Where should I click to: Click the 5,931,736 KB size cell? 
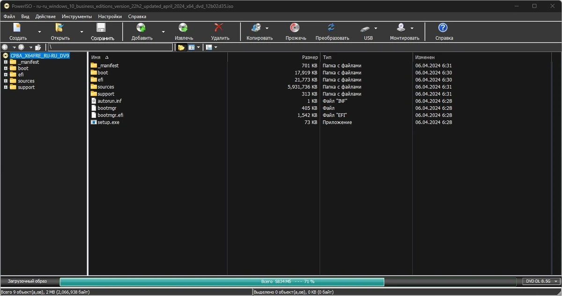[303, 87]
